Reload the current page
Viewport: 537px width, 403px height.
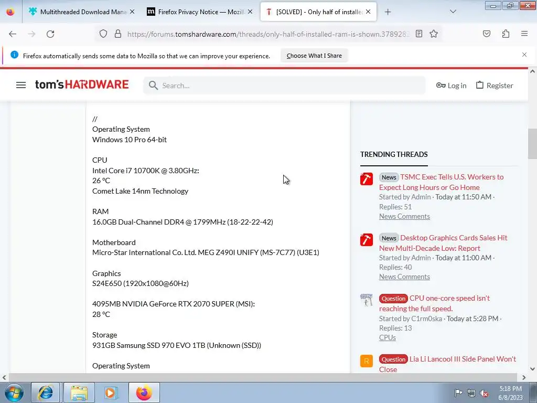[50, 34]
